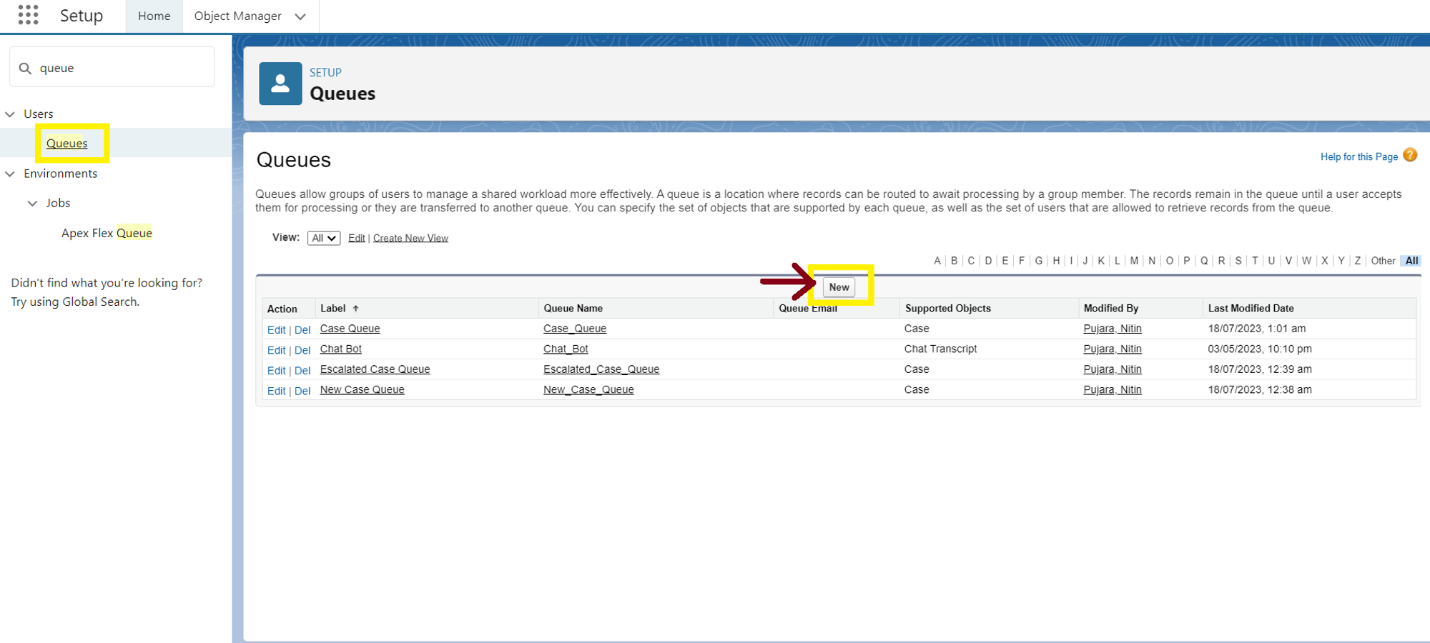Sort by Label column arrow
The width and height of the screenshot is (1430, 643).
point(355,309)
